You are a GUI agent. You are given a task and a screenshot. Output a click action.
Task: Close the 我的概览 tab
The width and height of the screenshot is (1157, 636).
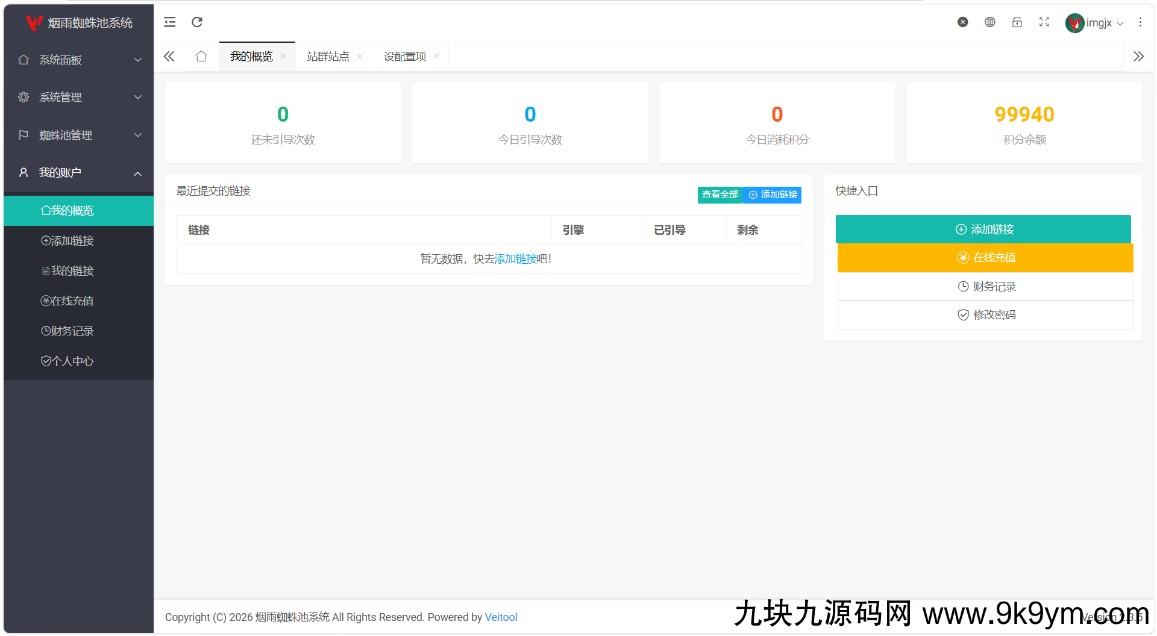pyautogui.click(x=283, y=56)
